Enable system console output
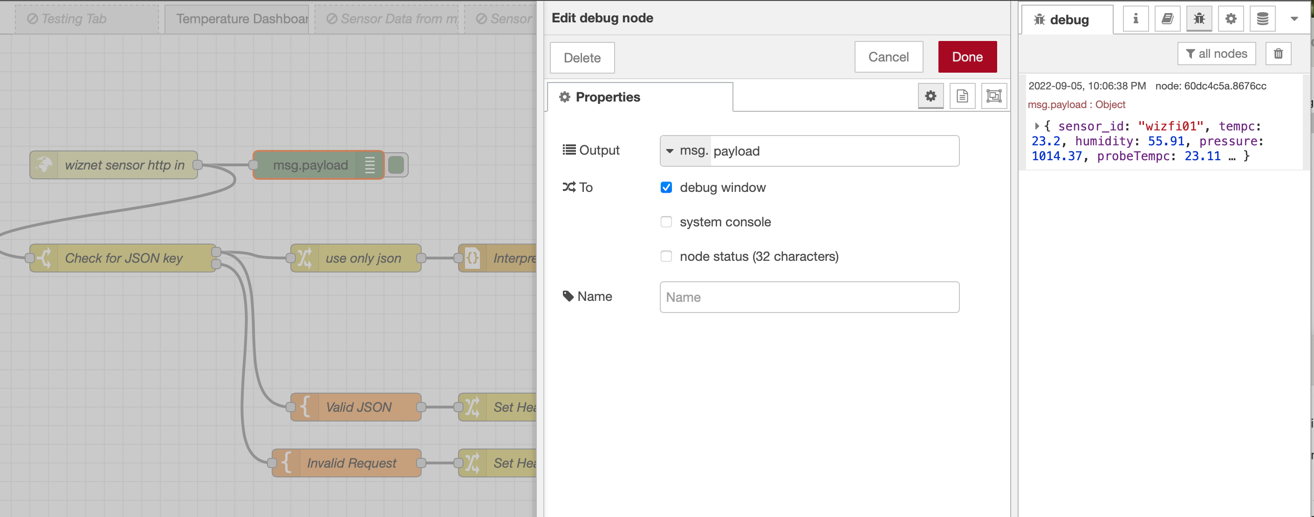The height and width of the screenshot is (517, 1314). pos(666,222)
